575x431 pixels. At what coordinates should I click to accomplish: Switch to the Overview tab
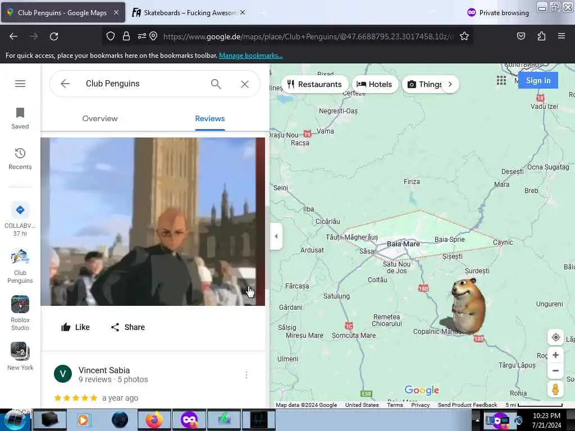100,118
